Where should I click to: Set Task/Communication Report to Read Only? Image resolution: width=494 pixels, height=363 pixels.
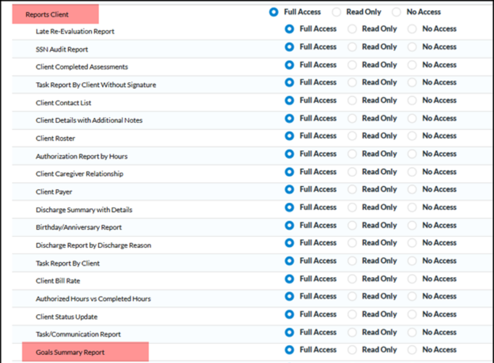[351, 332]
